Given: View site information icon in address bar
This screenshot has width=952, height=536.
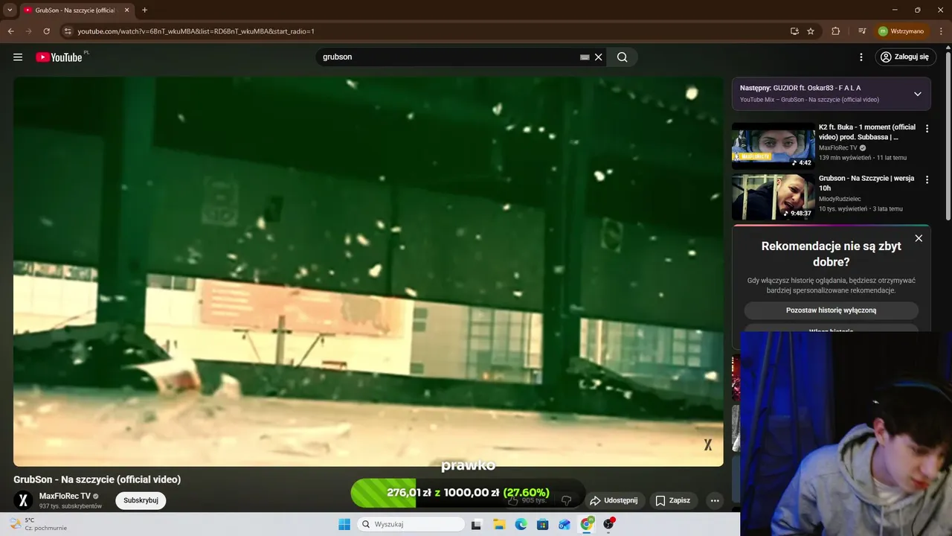Looking at the screenshot, I should click(x=67, y=31).
